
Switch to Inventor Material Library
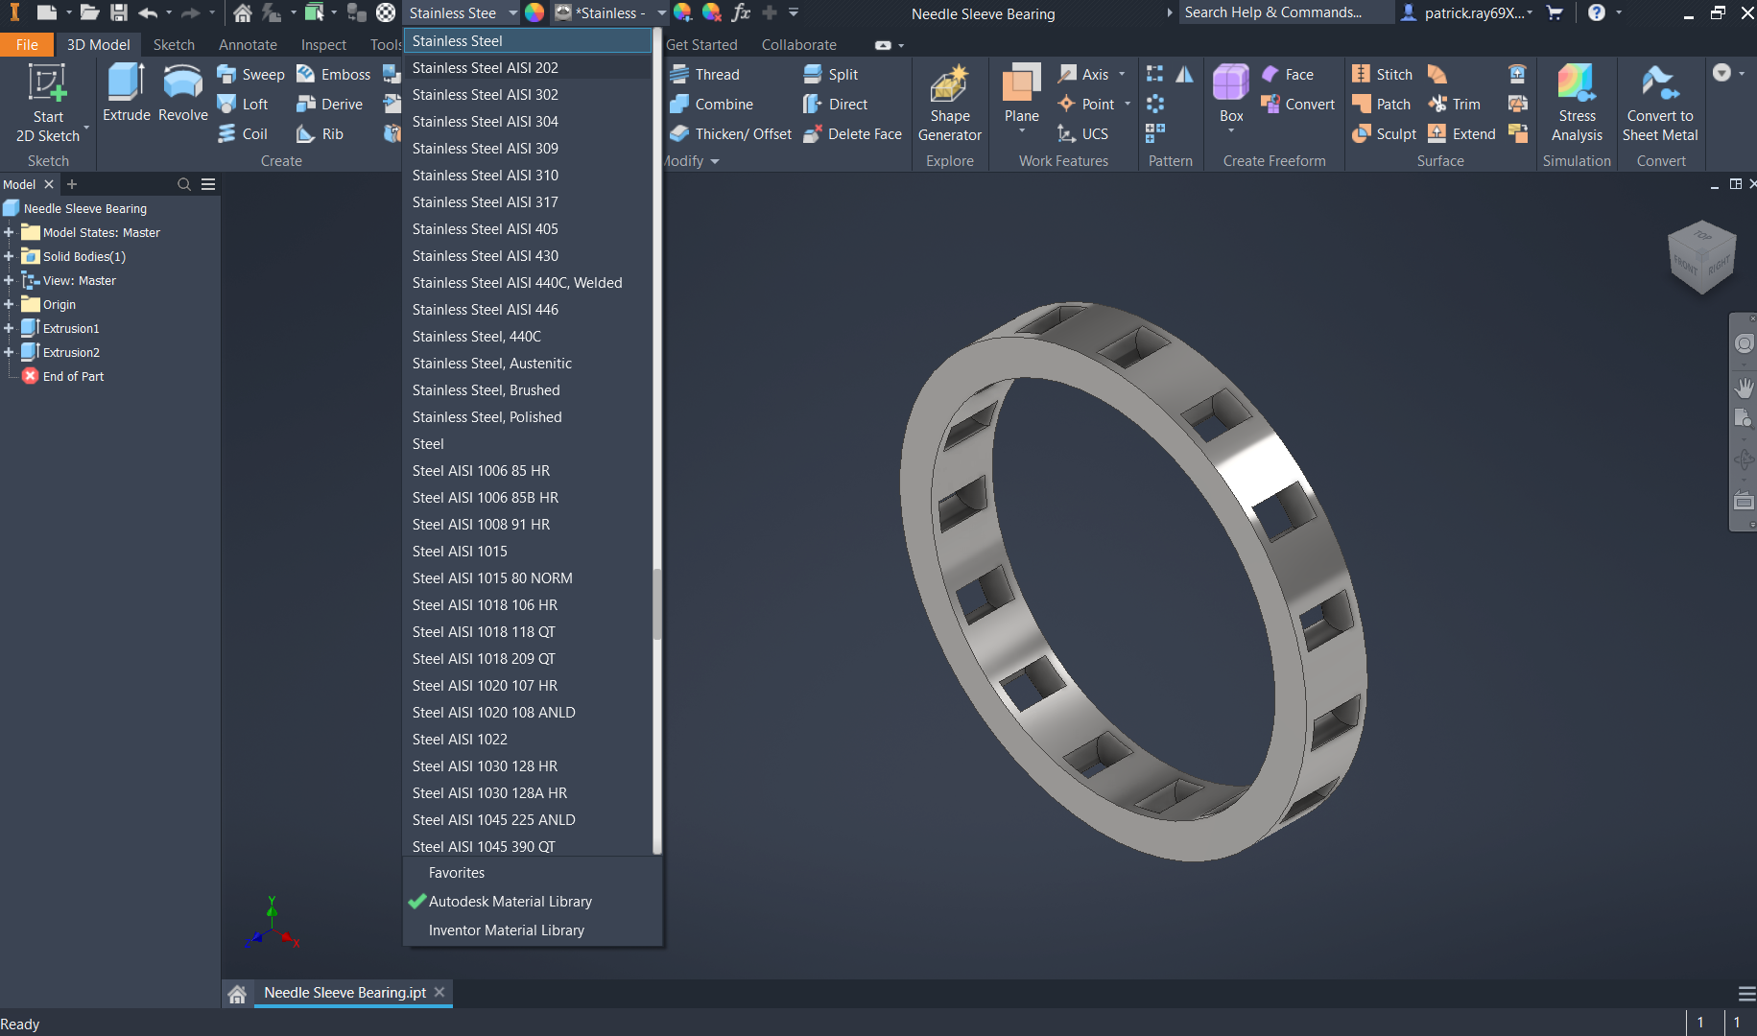[x=506, y=930]
